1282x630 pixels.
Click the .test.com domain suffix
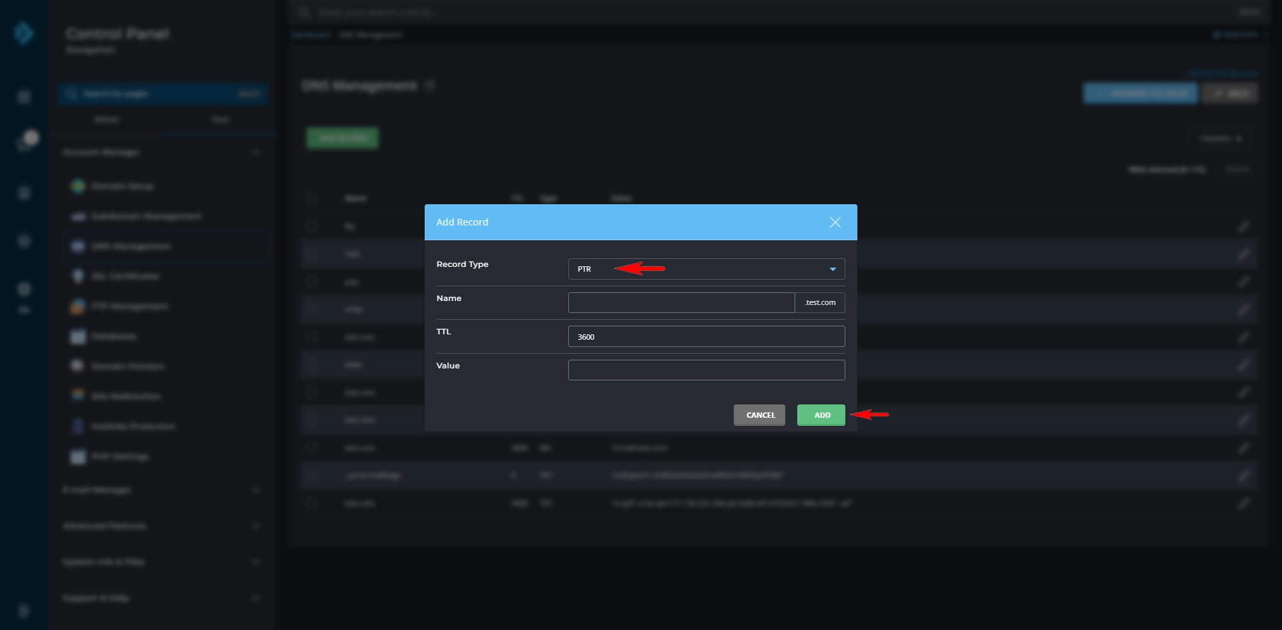(820, 302)
